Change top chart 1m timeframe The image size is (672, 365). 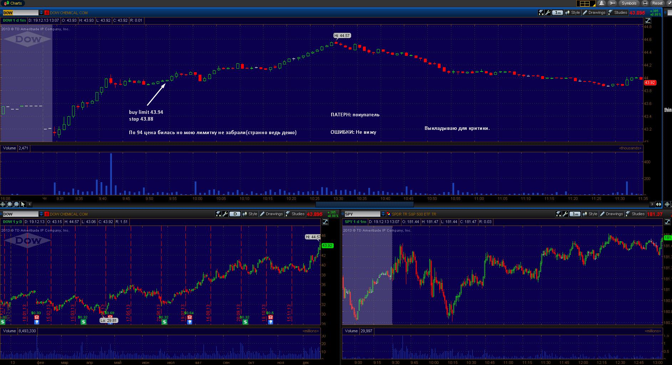(557, 13)
